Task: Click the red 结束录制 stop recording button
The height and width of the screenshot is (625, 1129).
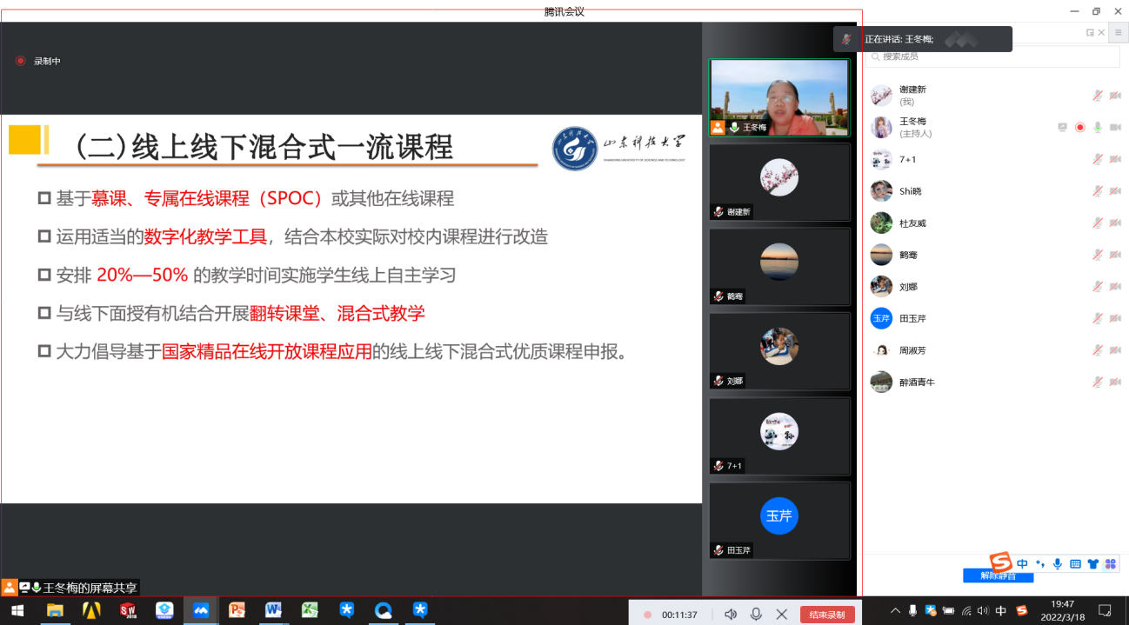Action: pos(827,615)
